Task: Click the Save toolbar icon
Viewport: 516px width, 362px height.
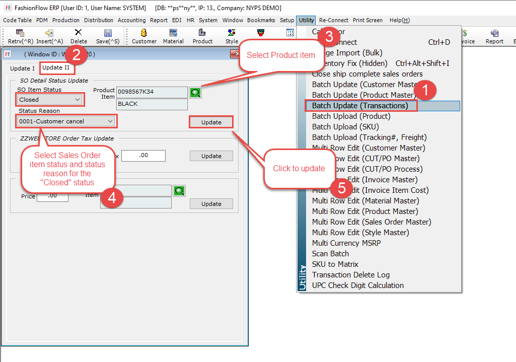Action: (108, 33)
